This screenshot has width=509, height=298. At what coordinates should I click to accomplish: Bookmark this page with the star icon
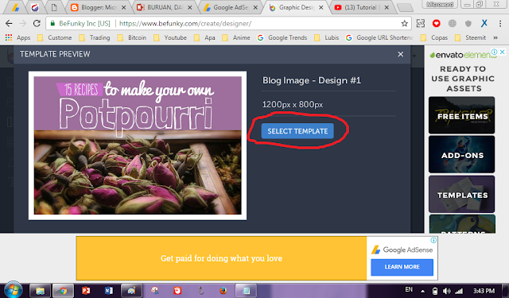[404, 23]
